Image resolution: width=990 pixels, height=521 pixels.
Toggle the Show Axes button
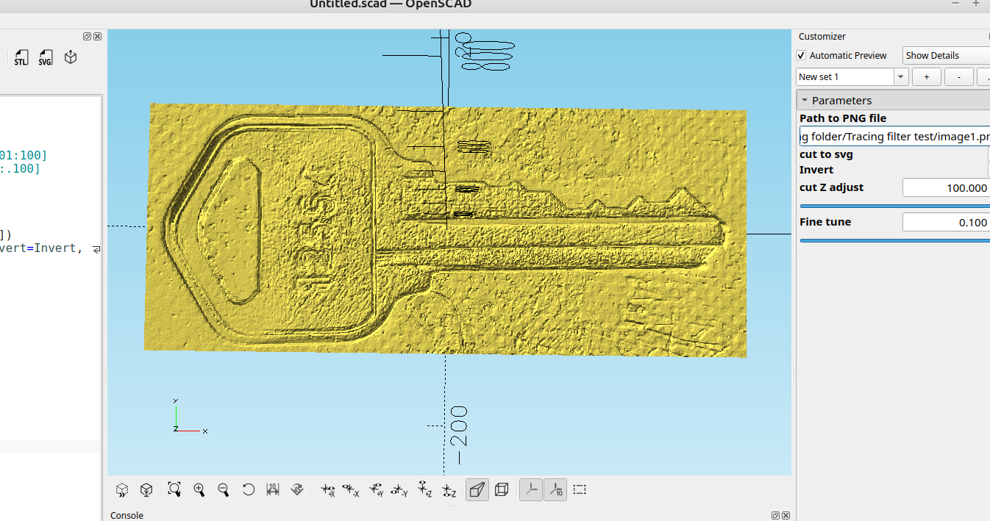[x=532, y=489]
